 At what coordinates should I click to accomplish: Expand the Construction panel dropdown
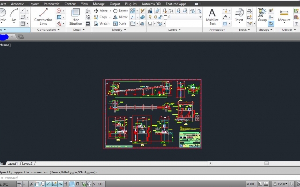(x=48, y=30)
